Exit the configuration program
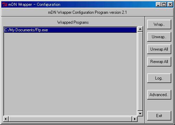175x125 pixels. tap(159, 116)
